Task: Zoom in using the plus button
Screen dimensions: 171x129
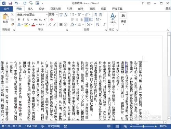Action: (x=156, y=126)
